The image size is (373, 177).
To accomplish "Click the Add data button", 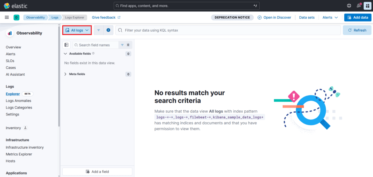I will tap(358, 17).
